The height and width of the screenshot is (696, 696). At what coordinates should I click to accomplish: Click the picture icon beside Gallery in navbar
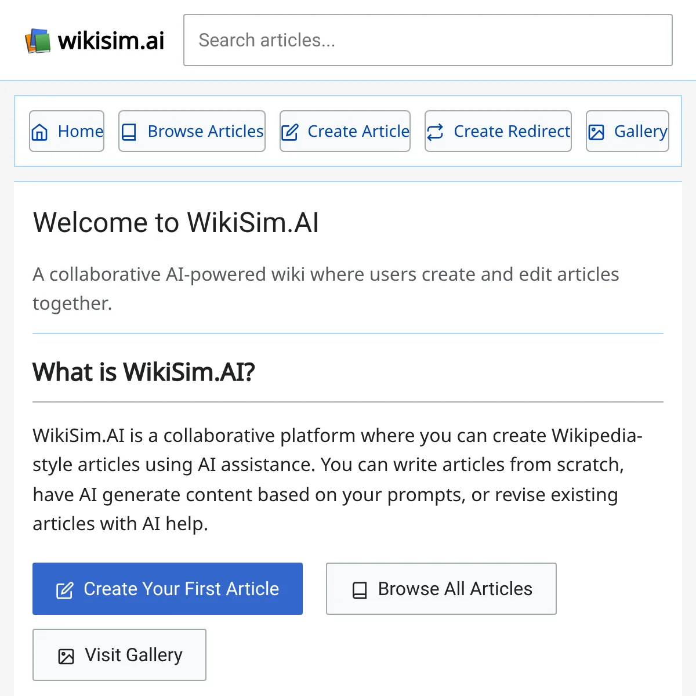click(x=596, y=132)
